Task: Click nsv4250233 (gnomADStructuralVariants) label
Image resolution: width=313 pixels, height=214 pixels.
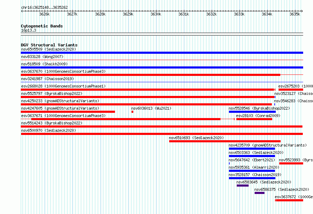Action: click(60, 101)
